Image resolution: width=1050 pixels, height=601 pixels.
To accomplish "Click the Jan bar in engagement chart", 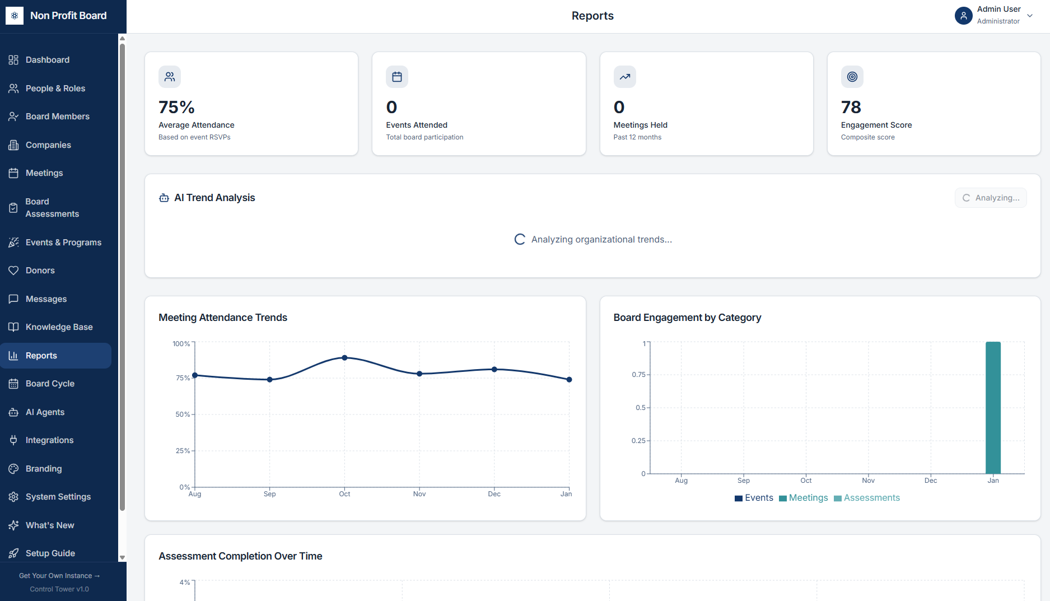I will (993, 408).
